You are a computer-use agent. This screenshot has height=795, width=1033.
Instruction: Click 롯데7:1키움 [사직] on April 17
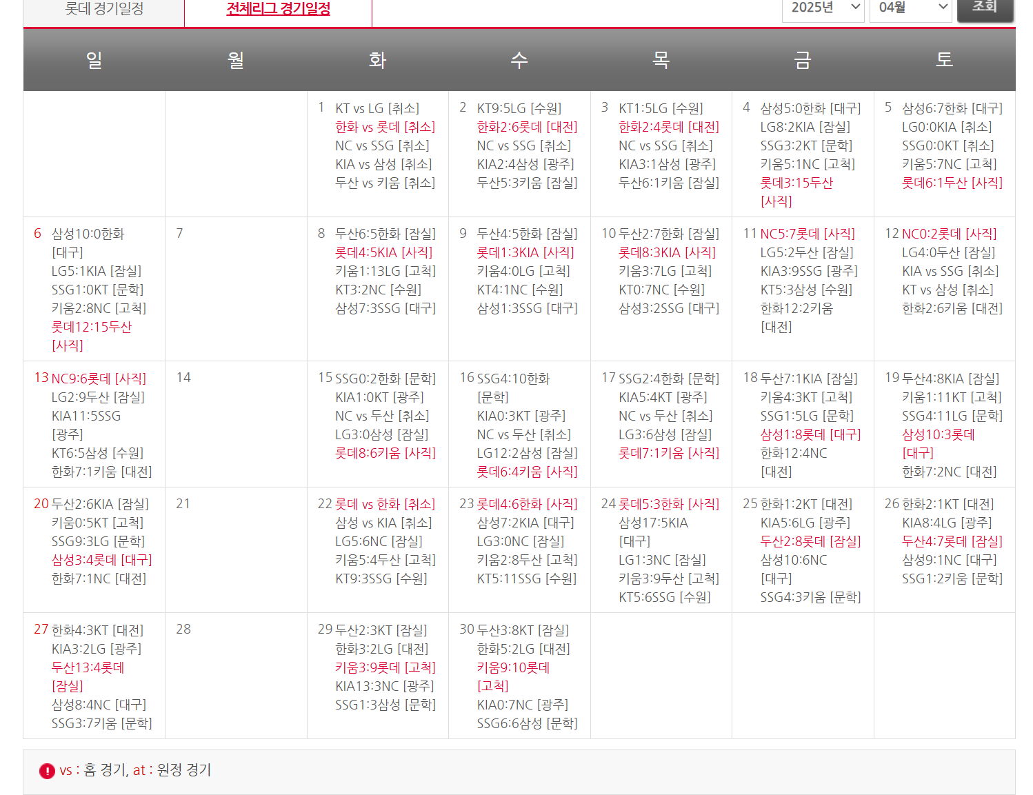point(669,453)
